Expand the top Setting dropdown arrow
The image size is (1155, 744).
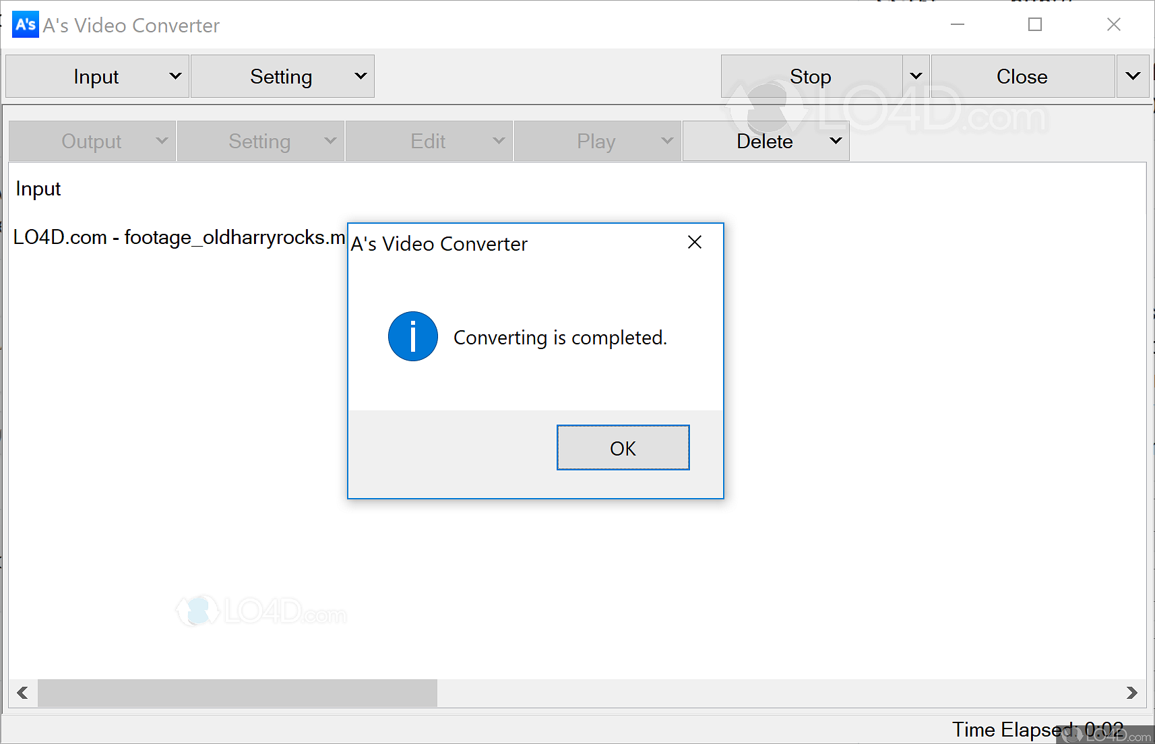[x=361, y=76]
